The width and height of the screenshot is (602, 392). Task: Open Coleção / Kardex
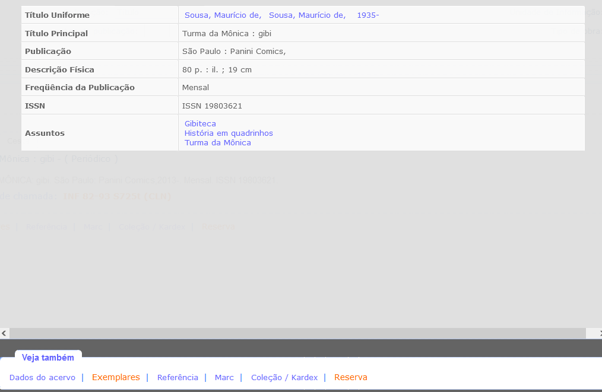(284, 377)
